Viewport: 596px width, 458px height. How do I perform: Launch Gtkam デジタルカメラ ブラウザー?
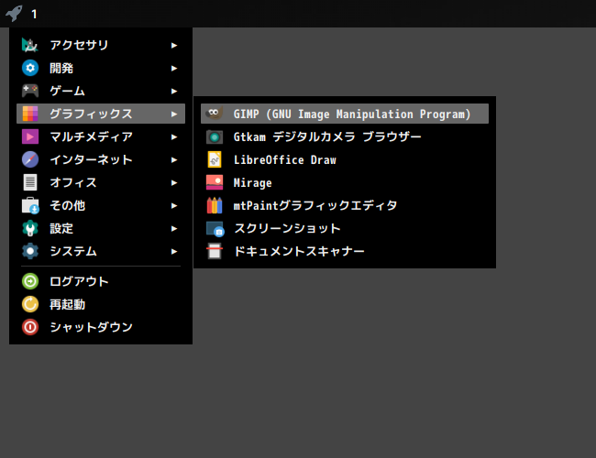[x=345, y=136]
